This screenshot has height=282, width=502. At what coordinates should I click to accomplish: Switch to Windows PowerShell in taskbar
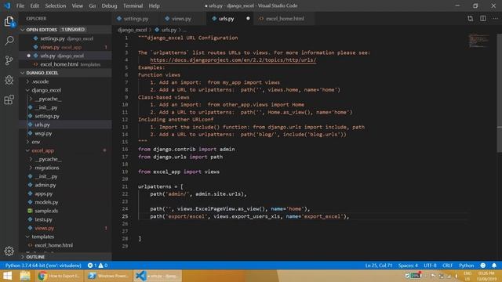(x=108, y=276)
